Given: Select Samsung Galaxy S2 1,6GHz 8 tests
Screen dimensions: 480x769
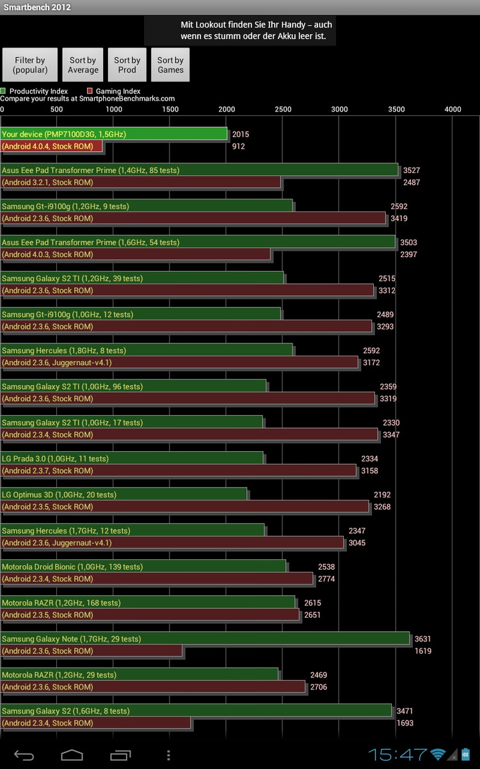Looking at the screenshot, I should [x=196, y=711].
